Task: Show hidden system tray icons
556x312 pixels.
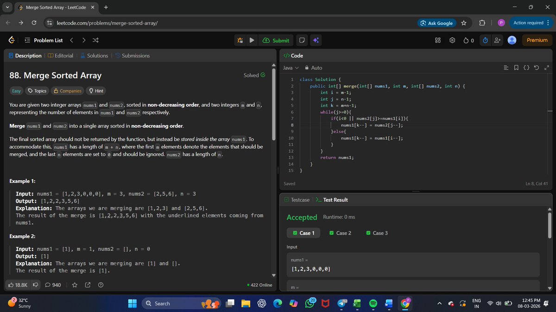Action: point(439,304)
